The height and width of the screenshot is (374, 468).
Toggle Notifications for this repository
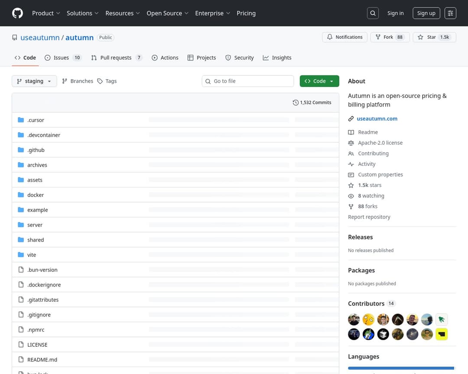tap(344, 37)
